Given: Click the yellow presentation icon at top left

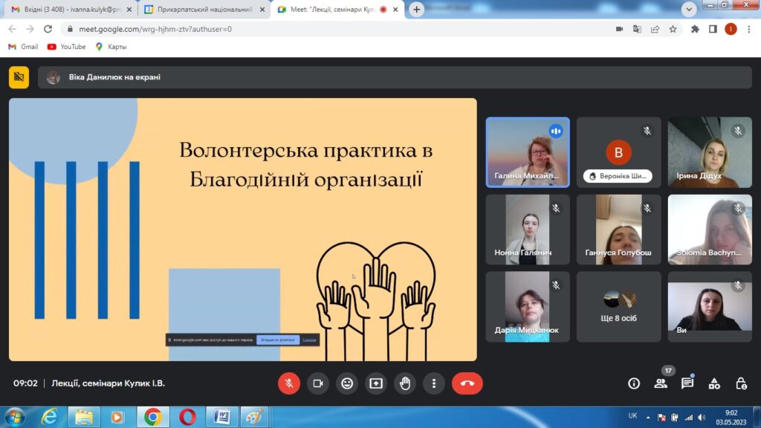Looking at the screenshot, I should [x=19, y=77].
